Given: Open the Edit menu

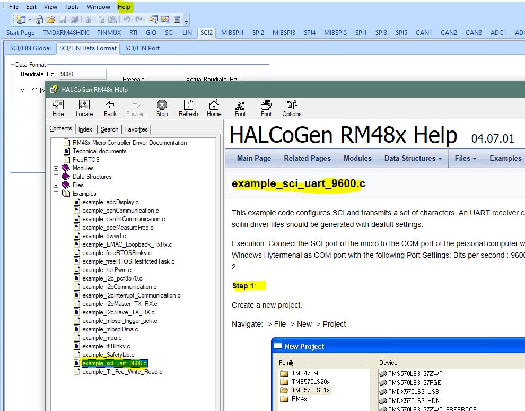Looking at the screenshot, I should [x=31, y=7].
